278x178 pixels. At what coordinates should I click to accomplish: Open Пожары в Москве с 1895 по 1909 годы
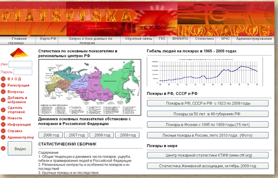click(208, 125)
